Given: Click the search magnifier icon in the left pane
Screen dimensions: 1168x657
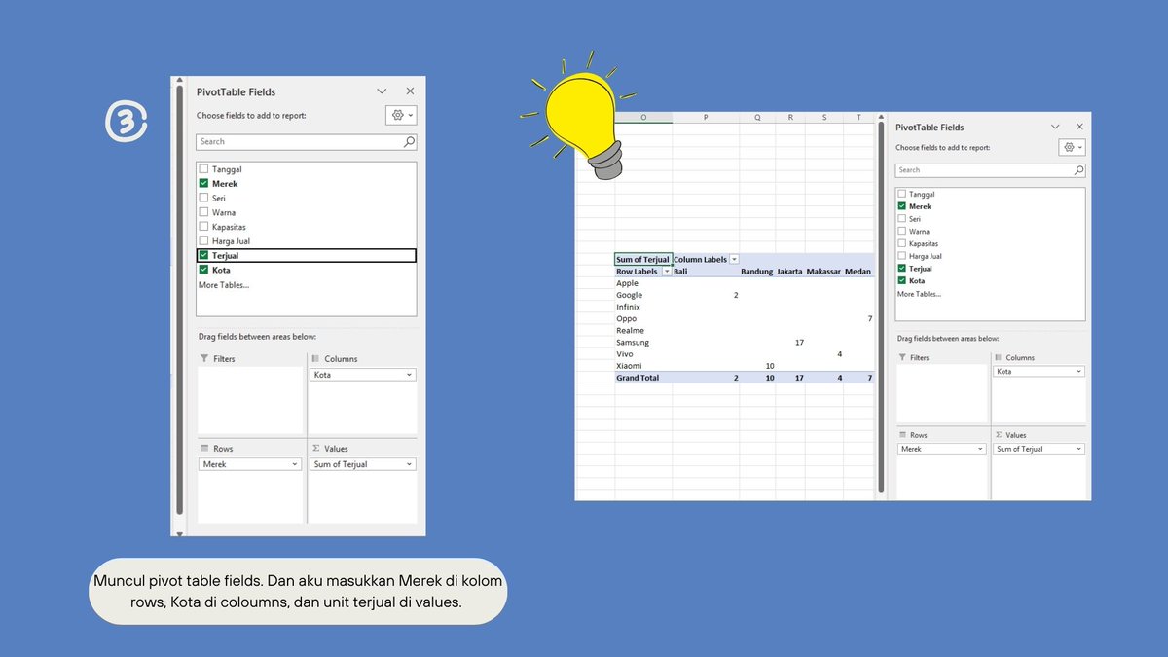Looking at the screenshot, I should pyautogui.click(x=409, y=141).
